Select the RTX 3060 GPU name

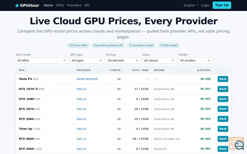26,149
